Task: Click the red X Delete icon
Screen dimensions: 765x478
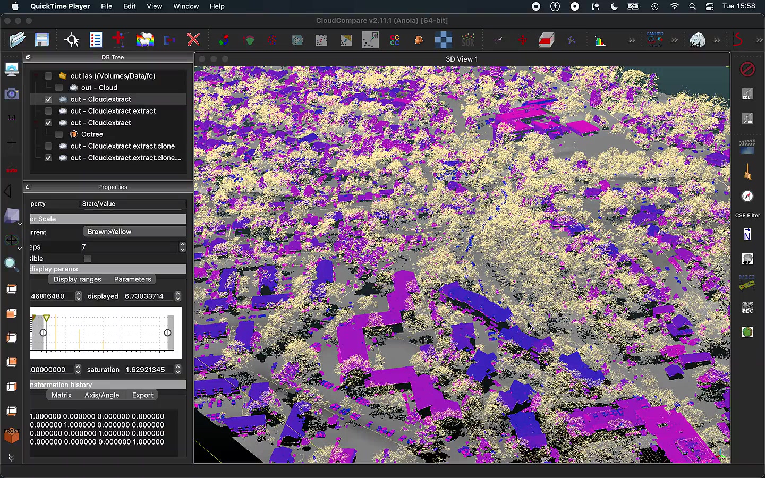Action: [x=193, y=40]
